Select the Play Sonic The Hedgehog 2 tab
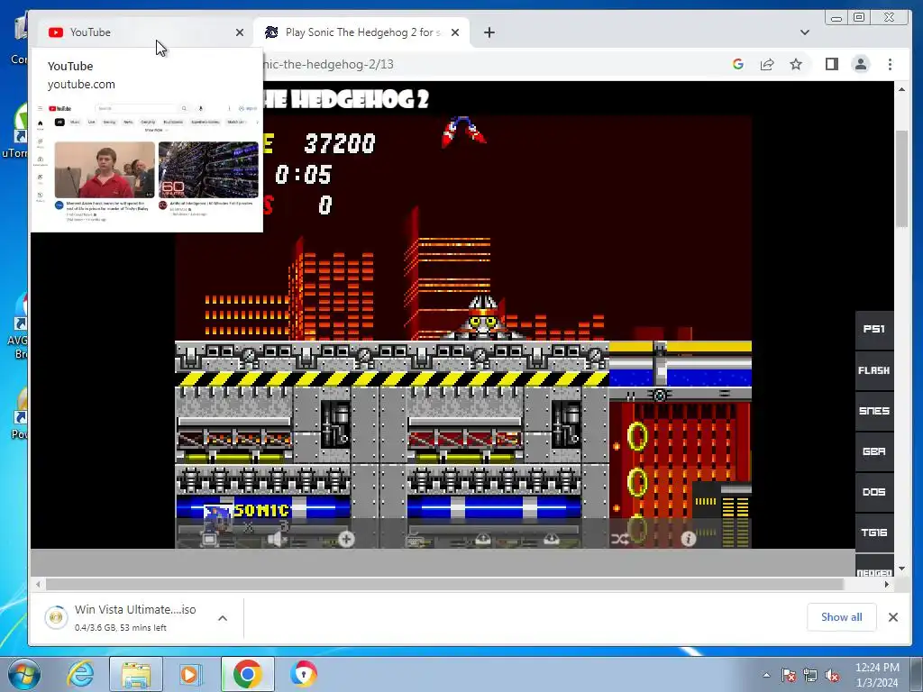 [361, 32]
